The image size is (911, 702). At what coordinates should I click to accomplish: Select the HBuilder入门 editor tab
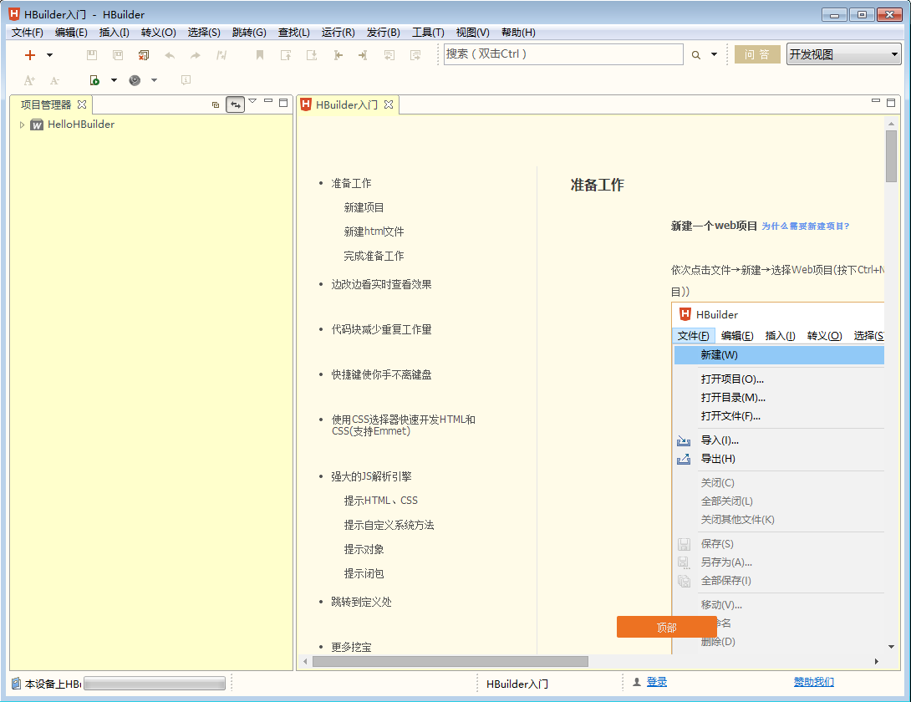(346, 104)
